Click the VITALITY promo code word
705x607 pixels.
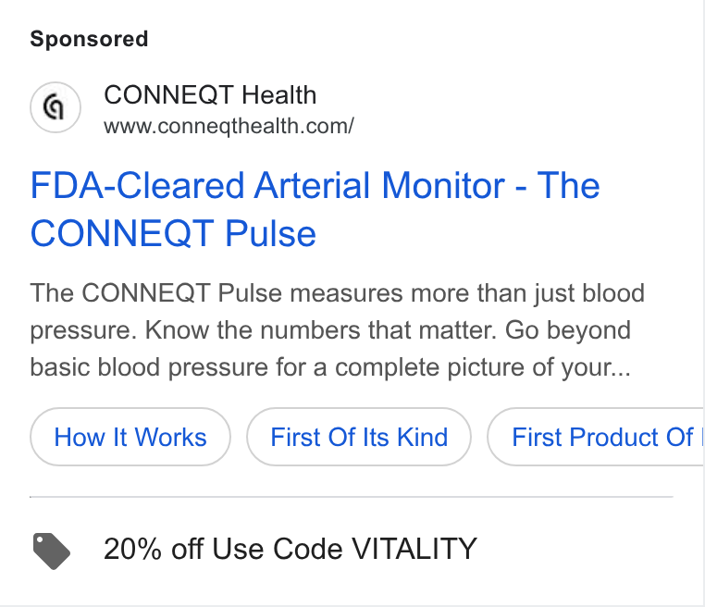pyautogui.click(x=414, y=549)
